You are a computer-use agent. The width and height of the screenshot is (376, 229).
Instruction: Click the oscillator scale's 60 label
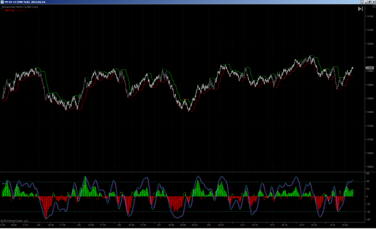point(368,173)
